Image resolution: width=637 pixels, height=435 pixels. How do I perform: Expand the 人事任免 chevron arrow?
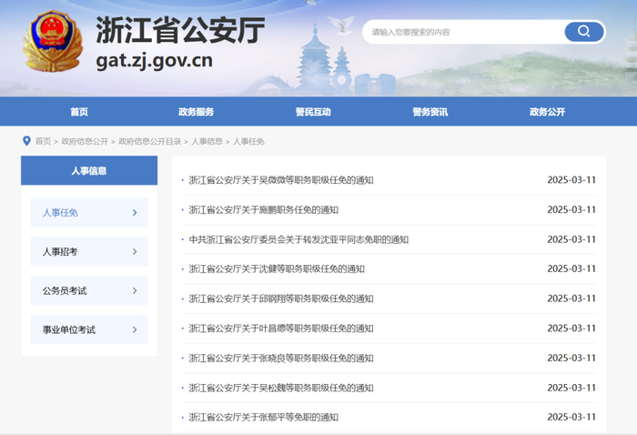(x=135, y=213)
